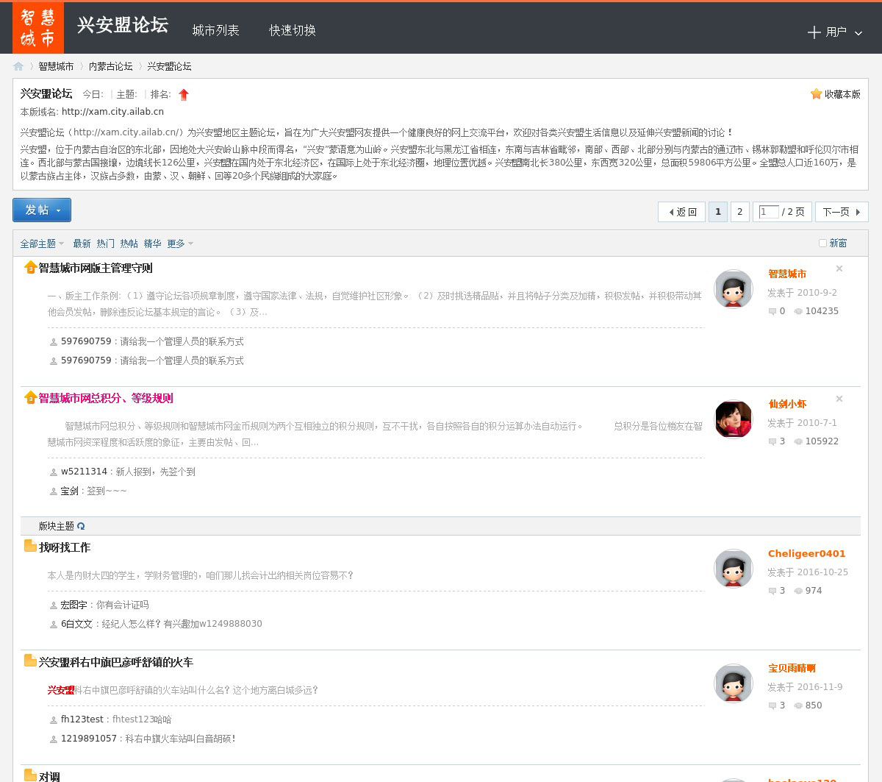The width and height of the screenshot is (882, 782).
Task: Click avatar of user 宝贝雨晴啊
Action: pyautogui.click(x=734, y=683)
